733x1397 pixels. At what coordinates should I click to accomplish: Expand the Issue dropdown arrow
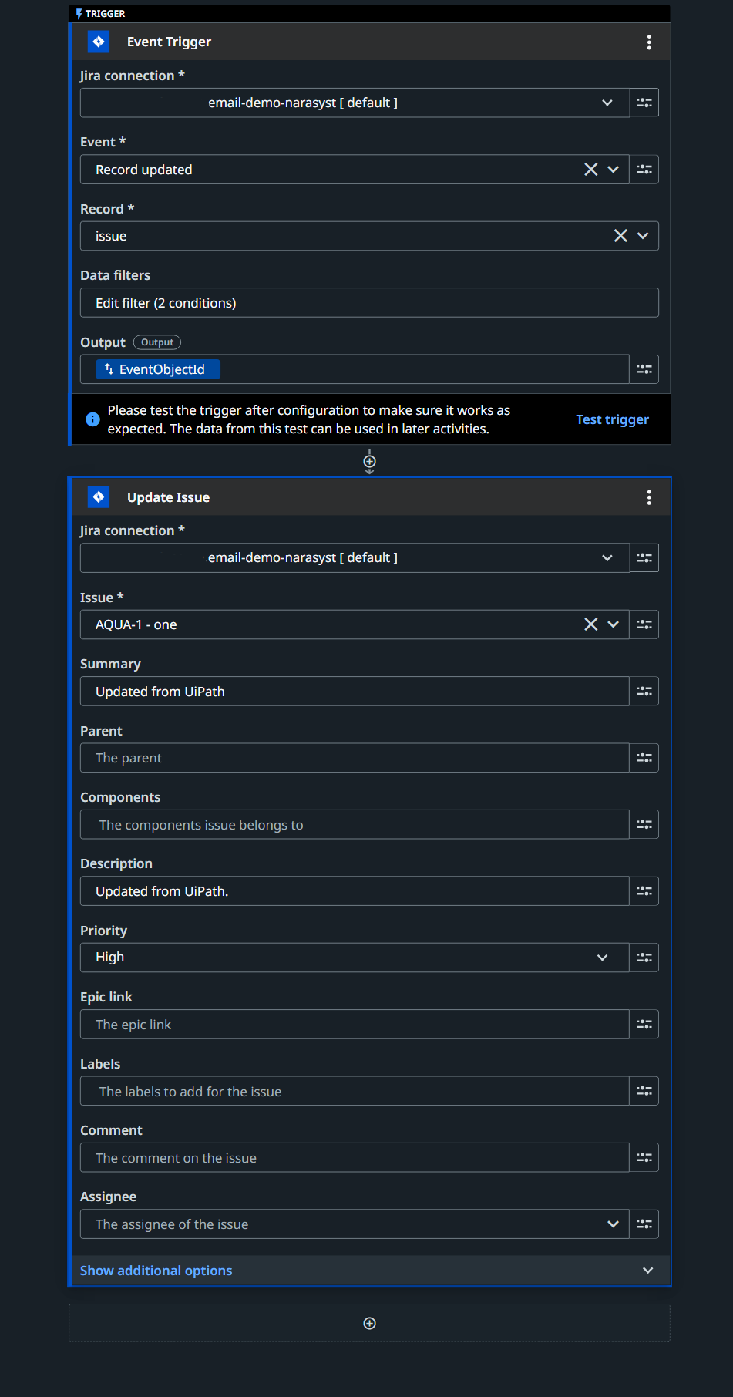(614, 624)
